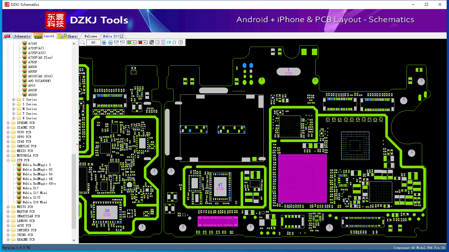Select the A5000 layout file
Viewport: 449px width, 252px height.
pyautogui.click(x=32, y=95)
